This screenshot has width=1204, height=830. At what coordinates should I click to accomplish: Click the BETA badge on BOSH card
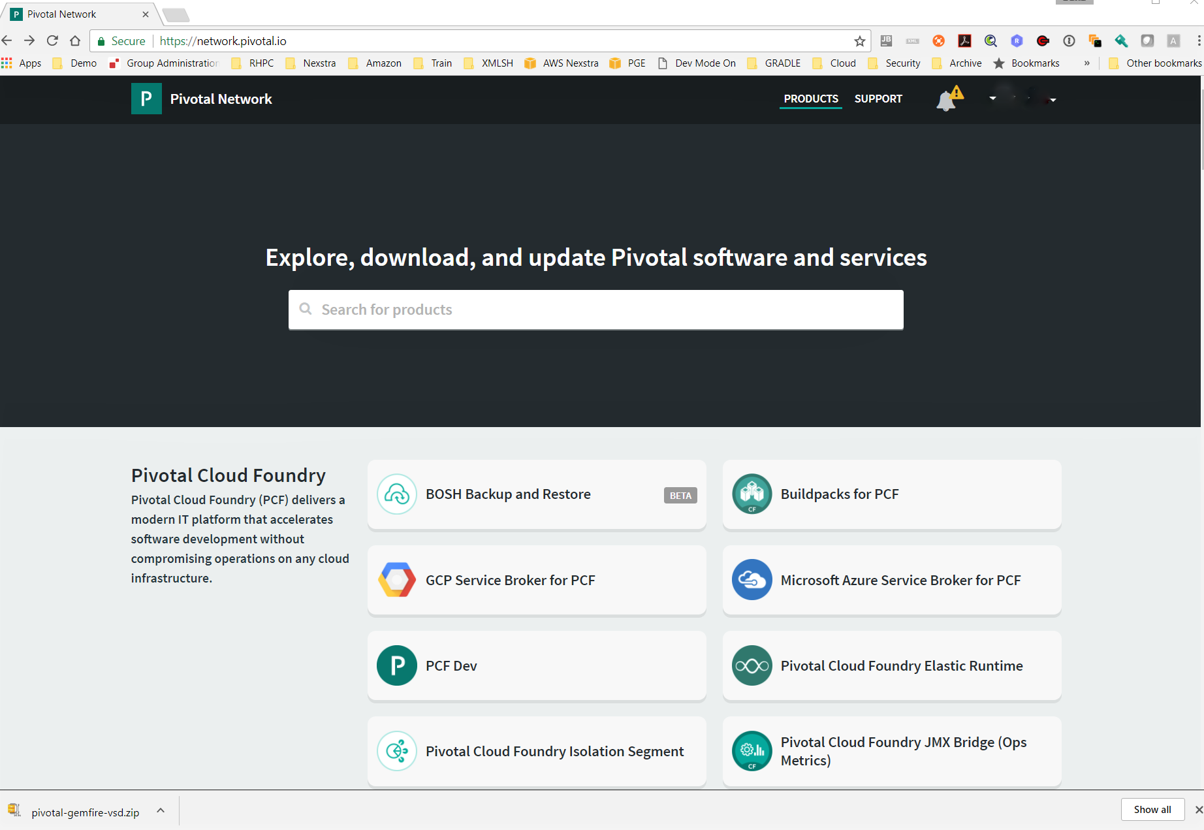point(680,496)
